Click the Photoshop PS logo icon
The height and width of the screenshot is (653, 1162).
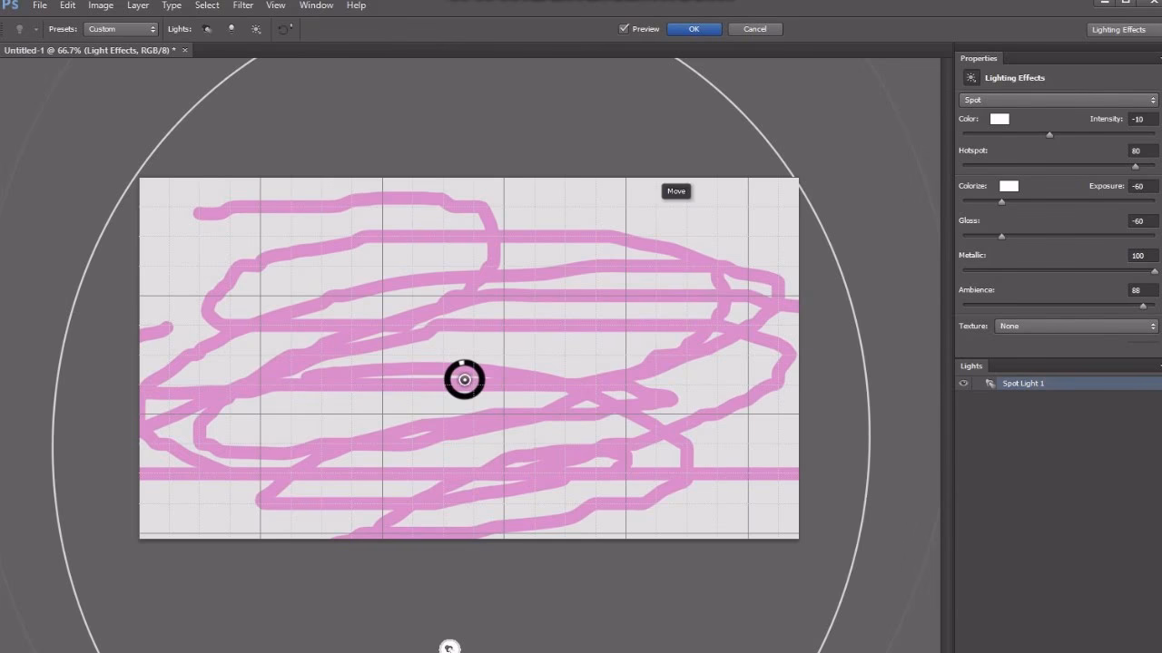click(10, 5)
